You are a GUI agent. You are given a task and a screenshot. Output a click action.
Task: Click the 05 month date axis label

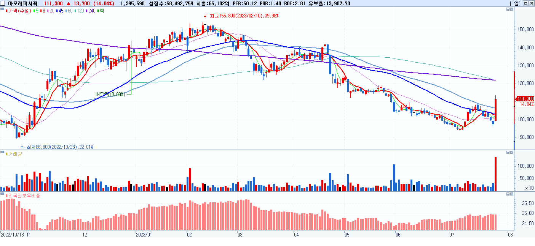click(x=347, y=235)
